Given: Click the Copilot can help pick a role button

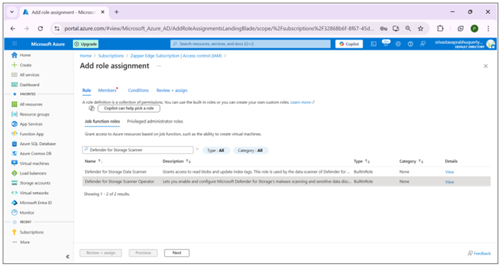Looking at the screenshot, I should [129, 108].
